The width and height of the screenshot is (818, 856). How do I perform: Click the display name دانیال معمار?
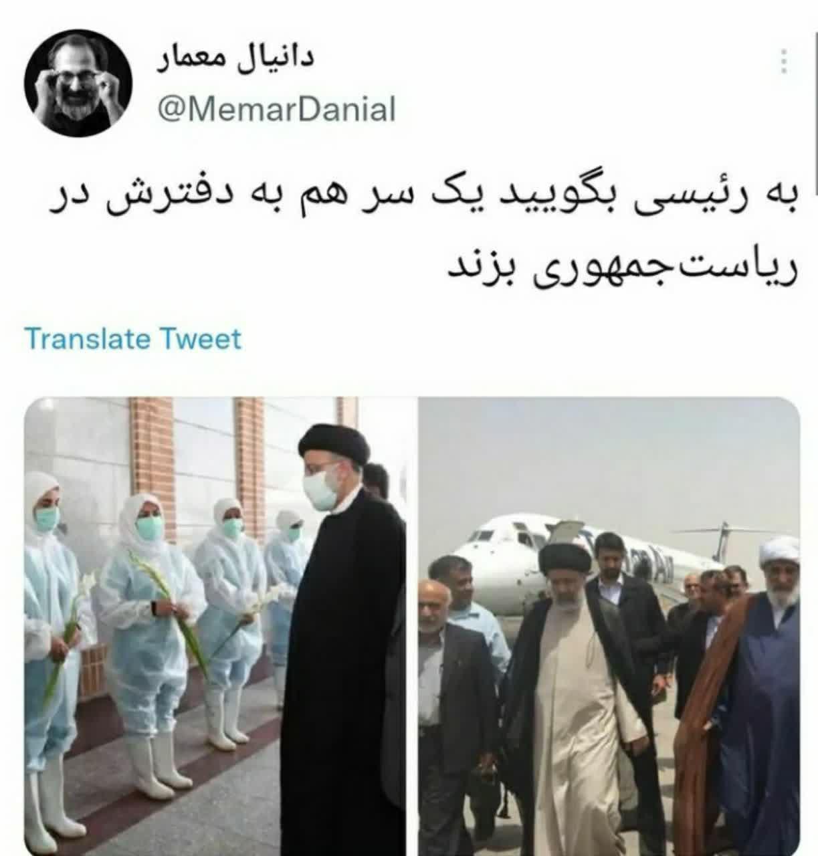(235, 59)
